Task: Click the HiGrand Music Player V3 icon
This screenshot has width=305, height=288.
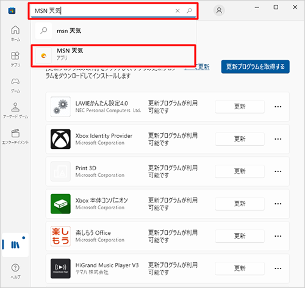Action: pos(60,268)
